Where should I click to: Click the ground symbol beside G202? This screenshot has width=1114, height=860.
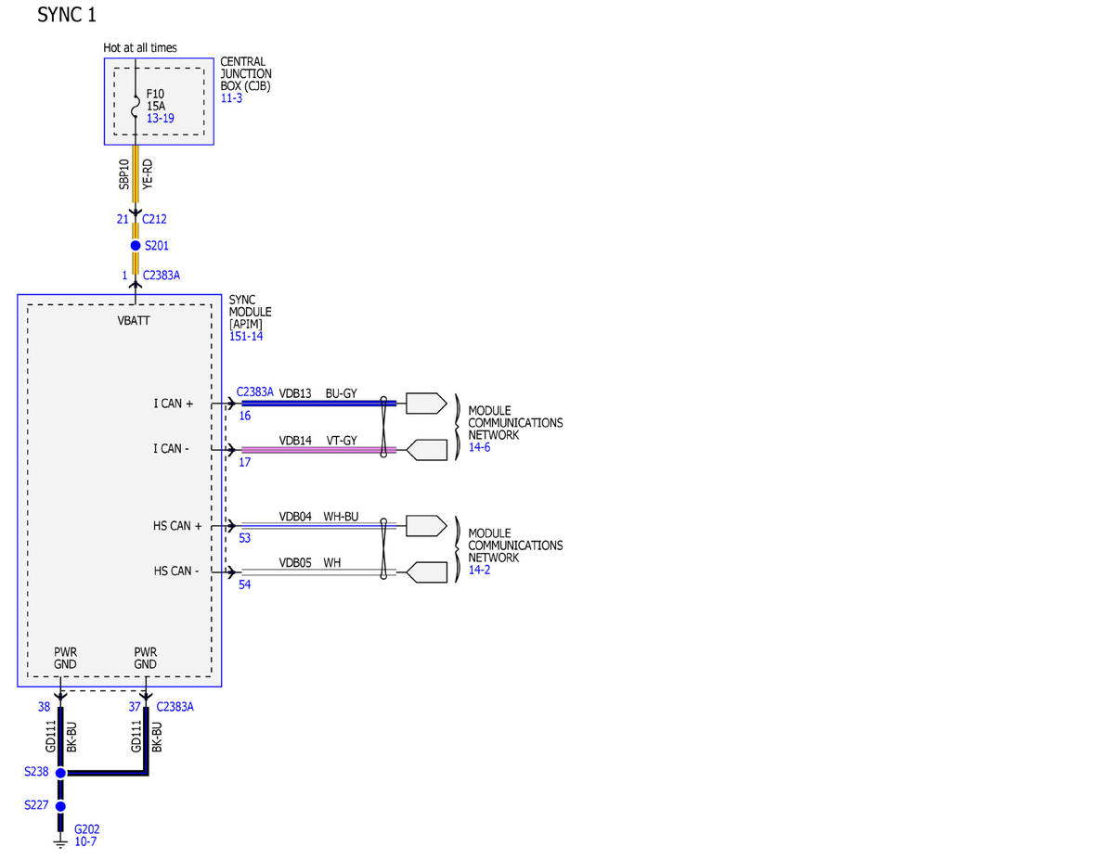click(x=60, y=841)
